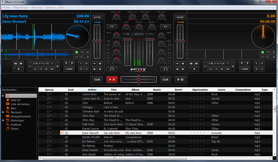Toggle left channel LOW kill checkbox
Image resolution: width=278 pixels, height=162 pixels.
[x=108, y=62]
